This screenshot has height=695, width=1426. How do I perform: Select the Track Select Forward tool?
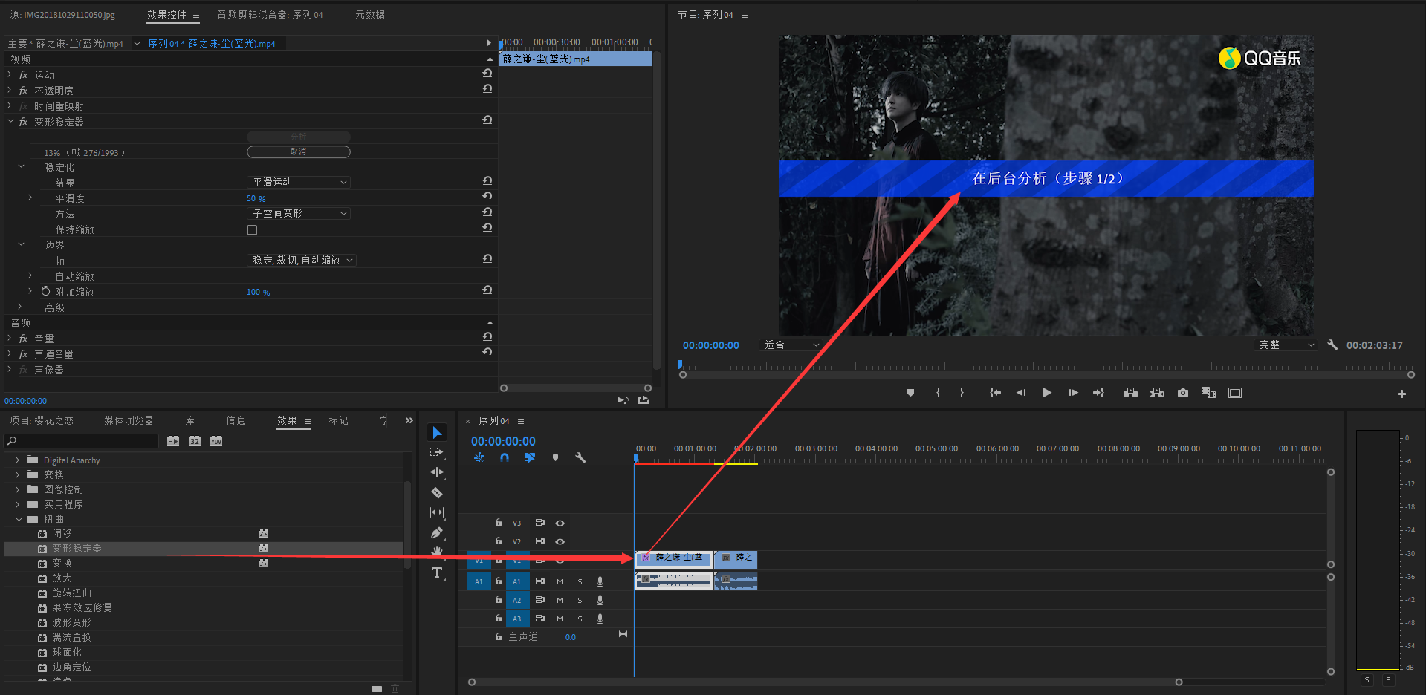tap(437, 452)
